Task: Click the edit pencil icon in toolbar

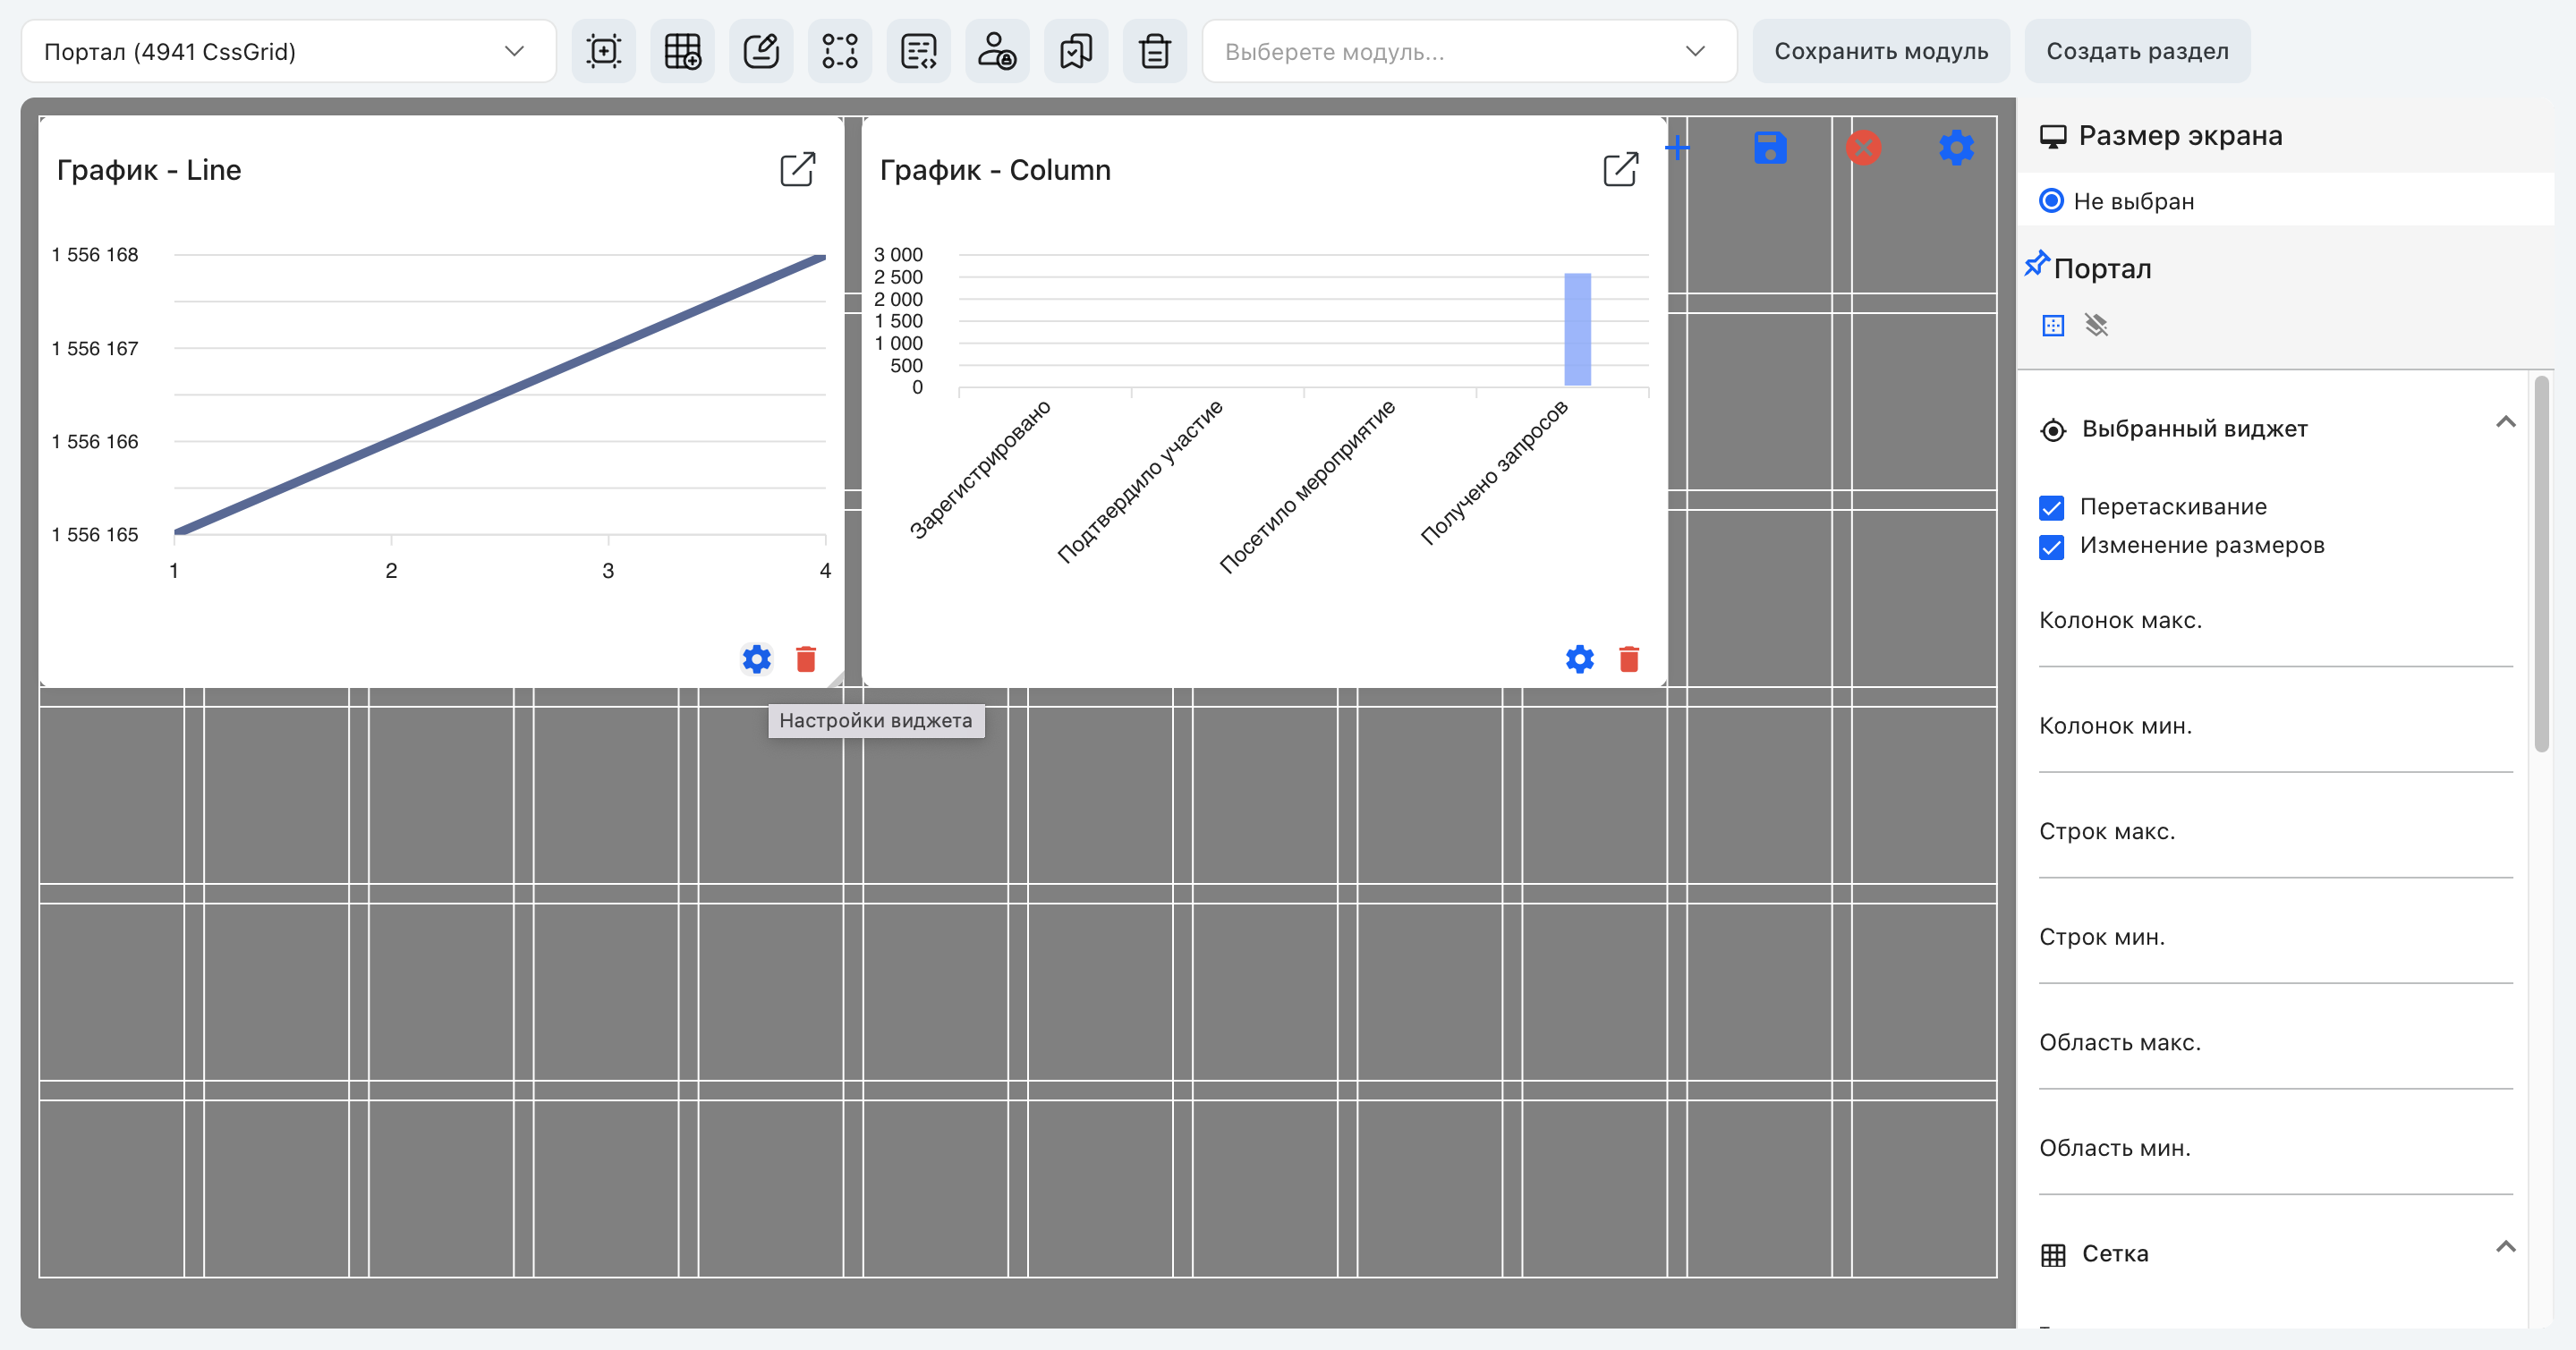Action: point(761,51)
